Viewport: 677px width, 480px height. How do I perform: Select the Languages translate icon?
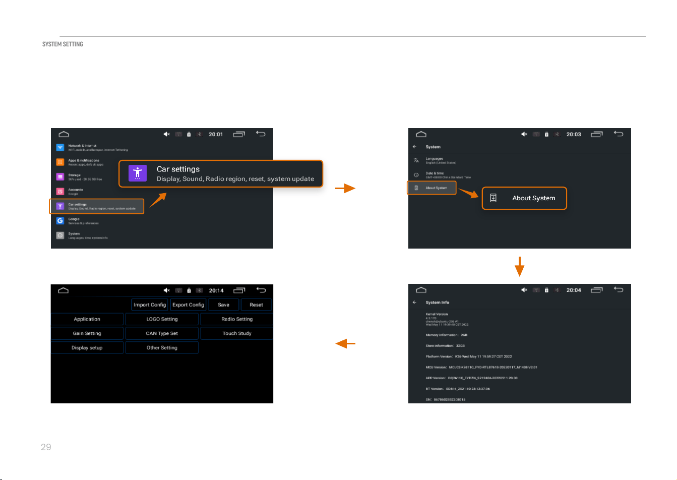tap(416, 160)
